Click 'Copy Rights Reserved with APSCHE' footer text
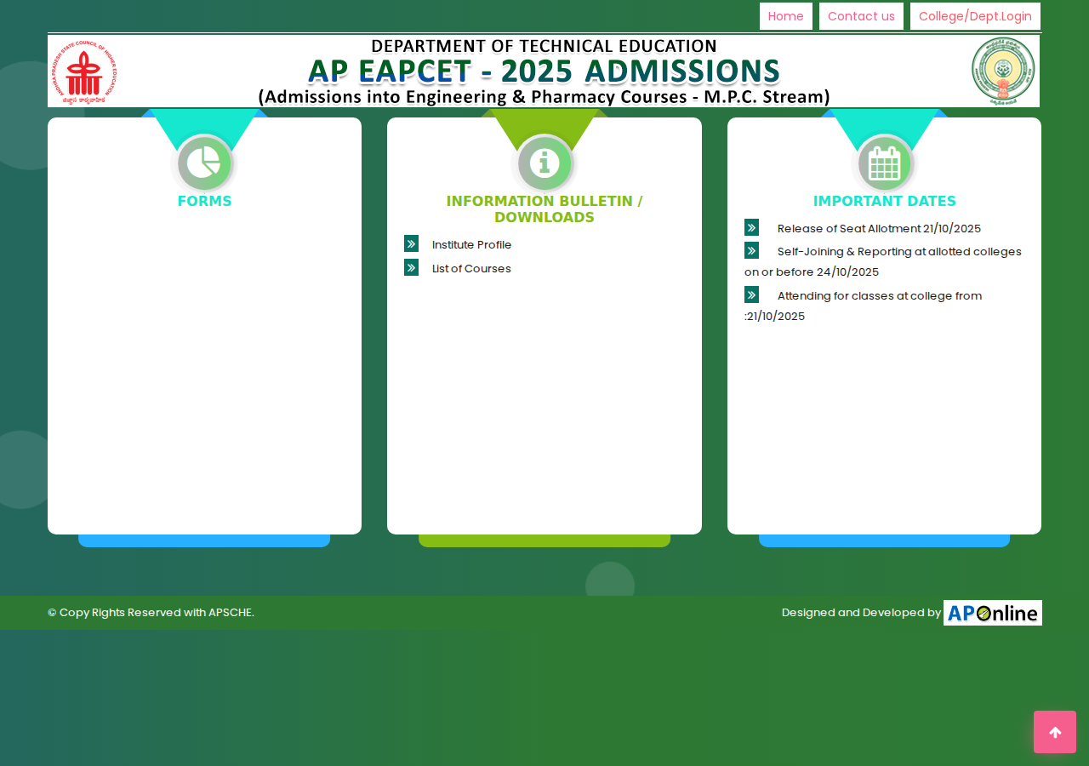1089x766 pixels. tap(151, 613)
